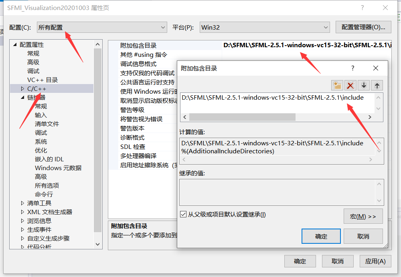Click the tree panel scroll-up arrow
The image size is (401, 277).
[97, 44]
